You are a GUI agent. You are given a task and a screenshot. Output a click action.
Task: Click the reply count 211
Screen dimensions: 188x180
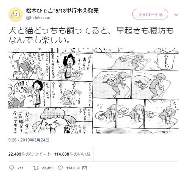pyautogui.click(x=21, y=168)
